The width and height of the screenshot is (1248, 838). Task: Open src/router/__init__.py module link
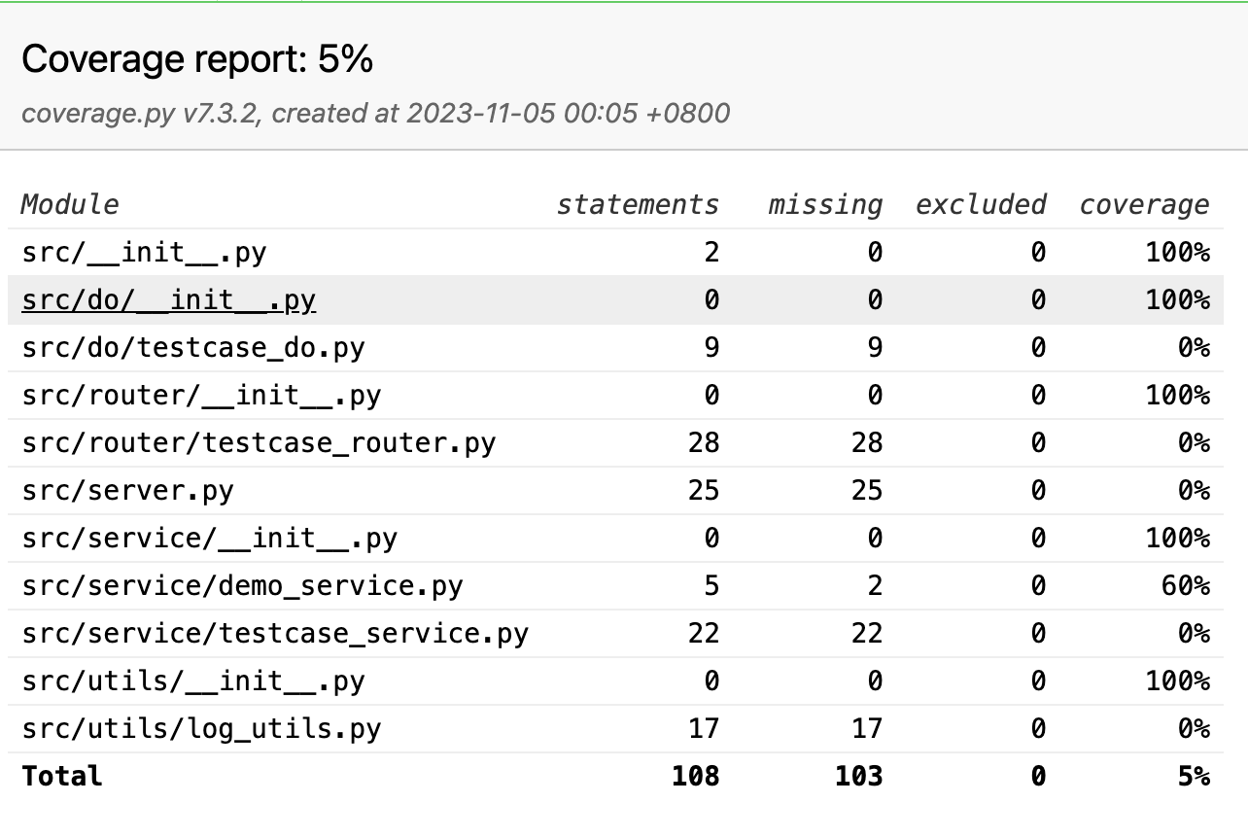(201, 396)
